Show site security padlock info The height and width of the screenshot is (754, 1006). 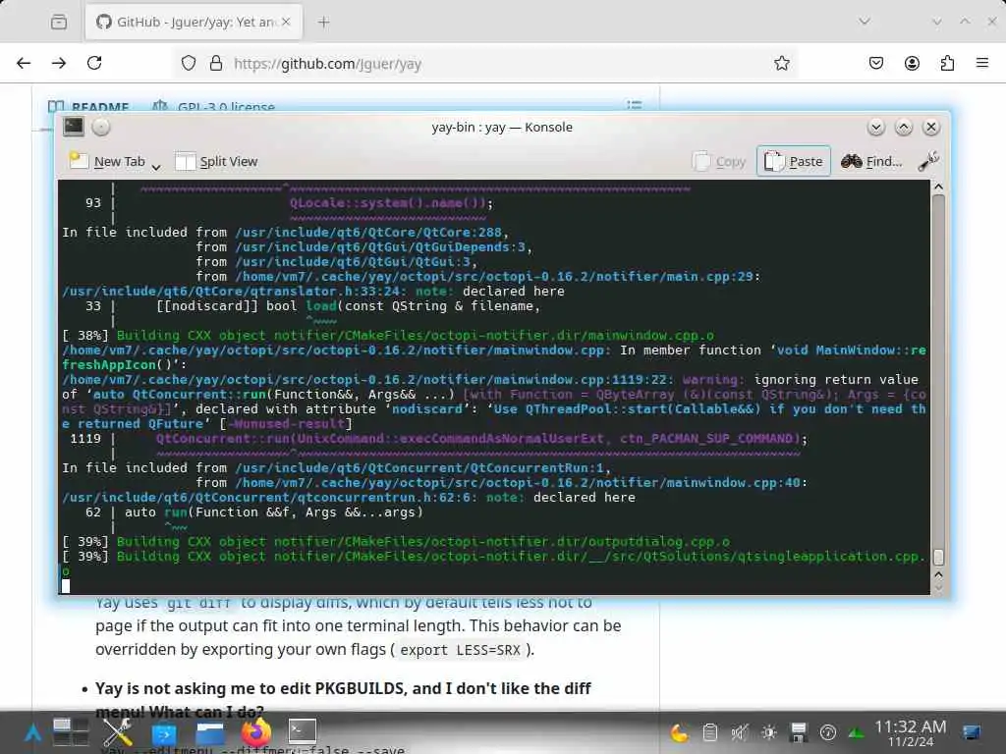[x=216, y=63]
